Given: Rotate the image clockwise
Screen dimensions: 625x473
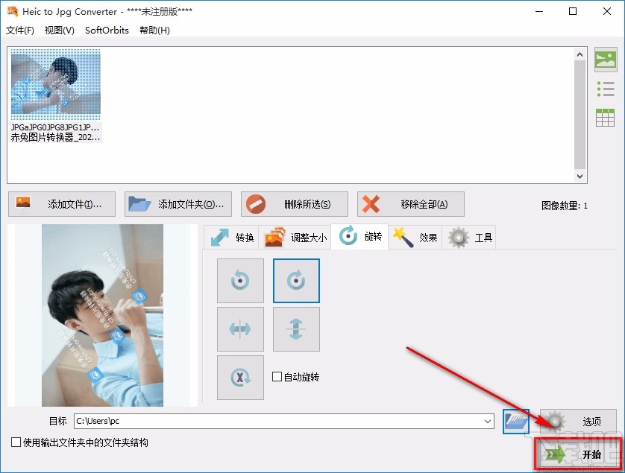Looking at the screenshot, I should [296, 280].
